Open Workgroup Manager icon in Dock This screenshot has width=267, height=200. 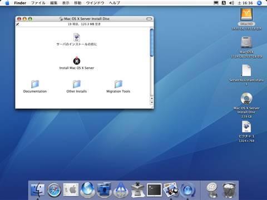104,190
